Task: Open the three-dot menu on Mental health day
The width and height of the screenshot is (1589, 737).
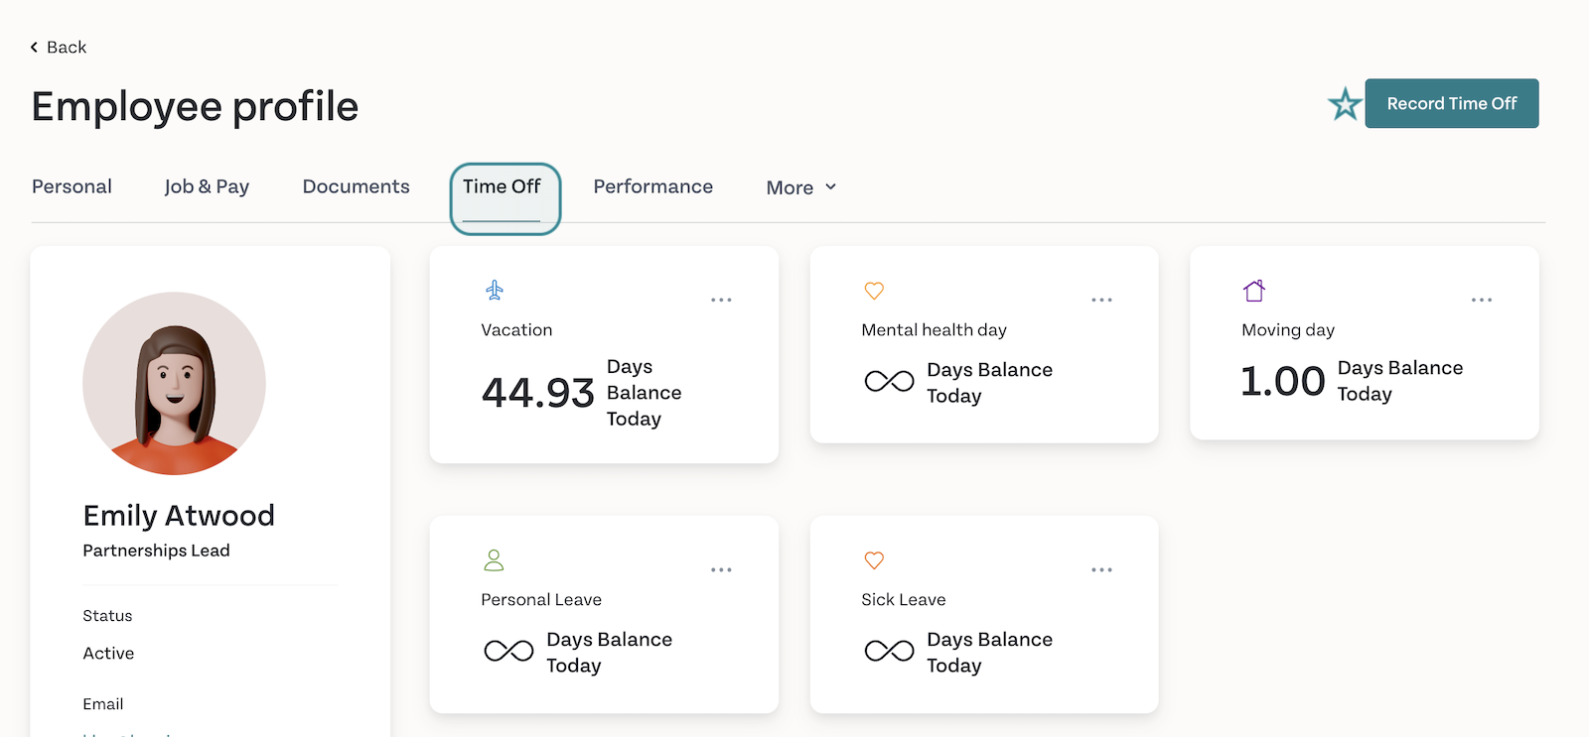Action: [1101, 300]
